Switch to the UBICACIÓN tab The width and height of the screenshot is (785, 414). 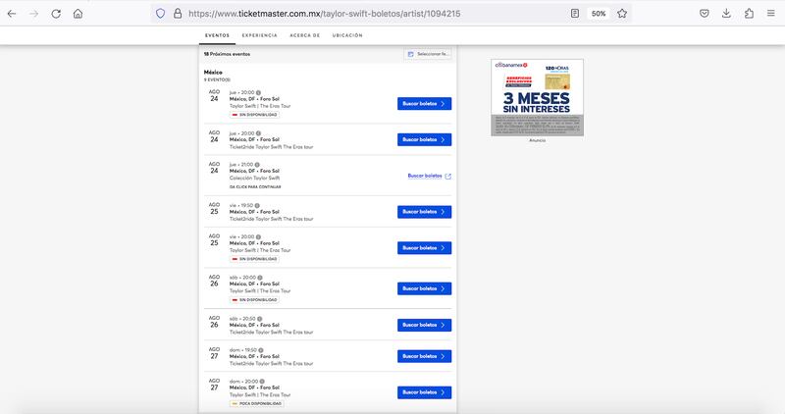[x=347, y=35]
